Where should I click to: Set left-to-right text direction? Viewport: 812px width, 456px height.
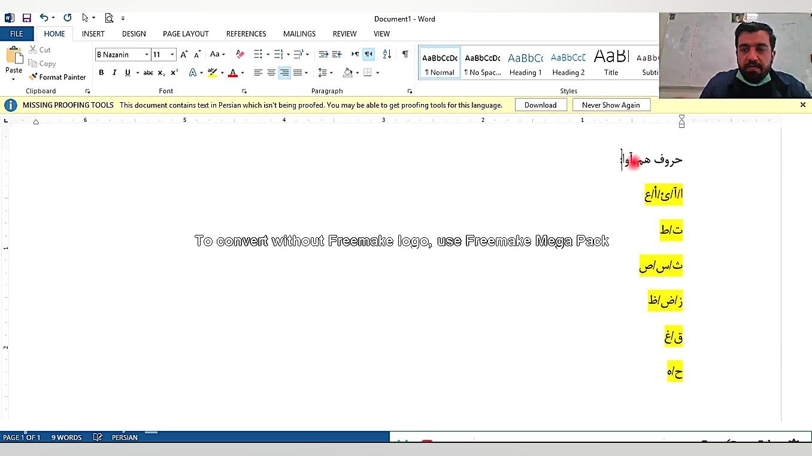point(355,54)
